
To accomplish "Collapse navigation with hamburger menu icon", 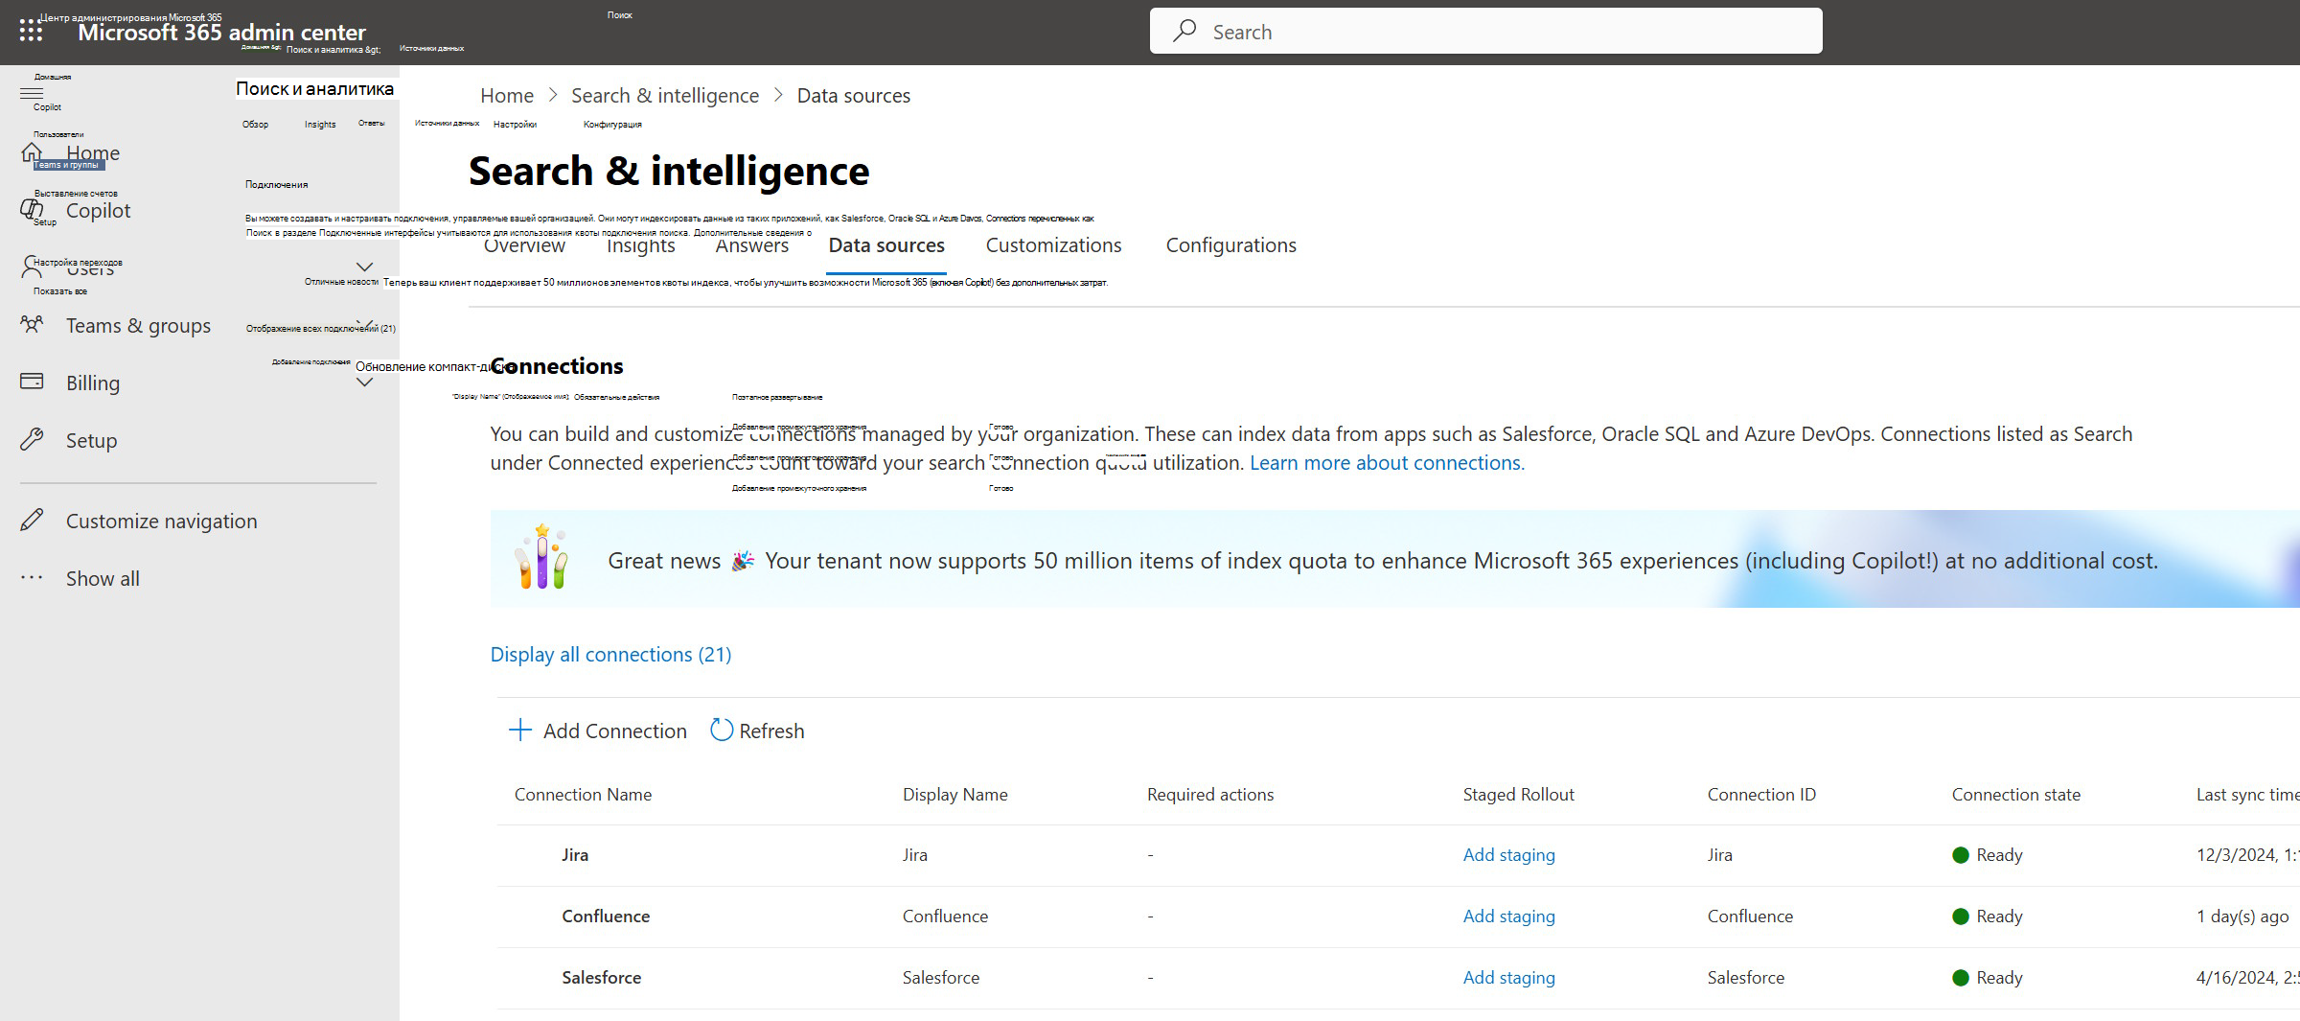I will coord(32,93).
